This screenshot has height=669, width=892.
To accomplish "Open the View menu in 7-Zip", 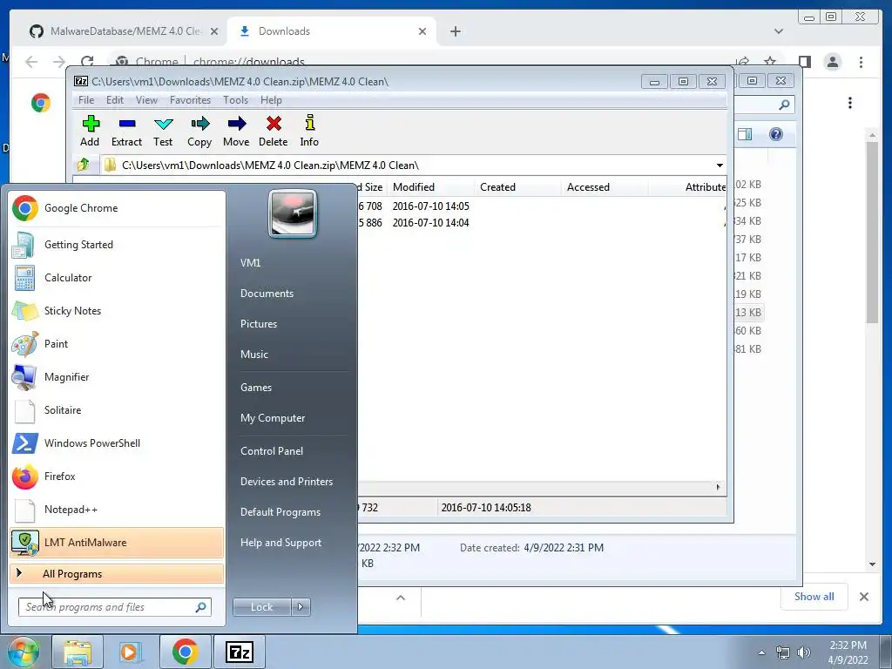I will [x=146, y=100].
